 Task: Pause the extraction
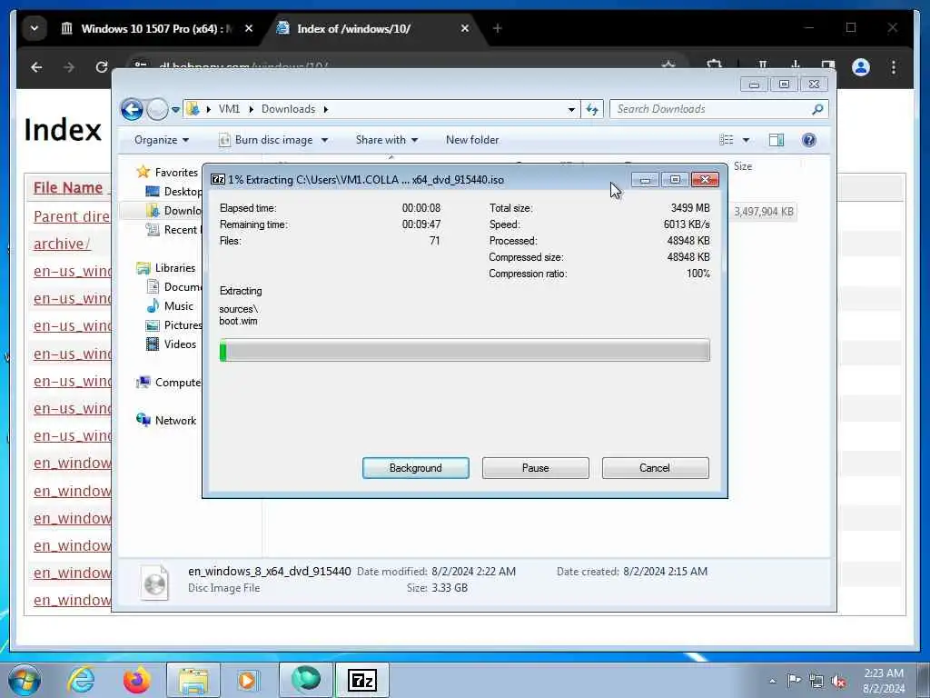pyautogui.click(x=535, y=468)
